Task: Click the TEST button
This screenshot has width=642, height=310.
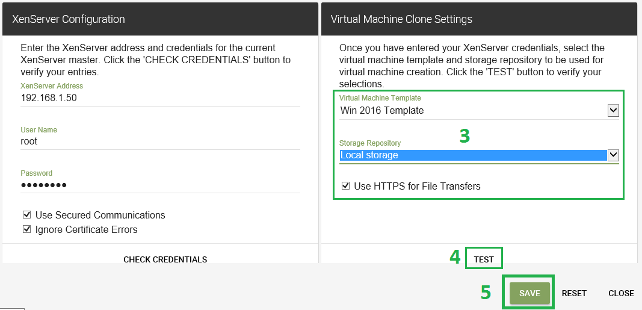Action: point(483,259)
